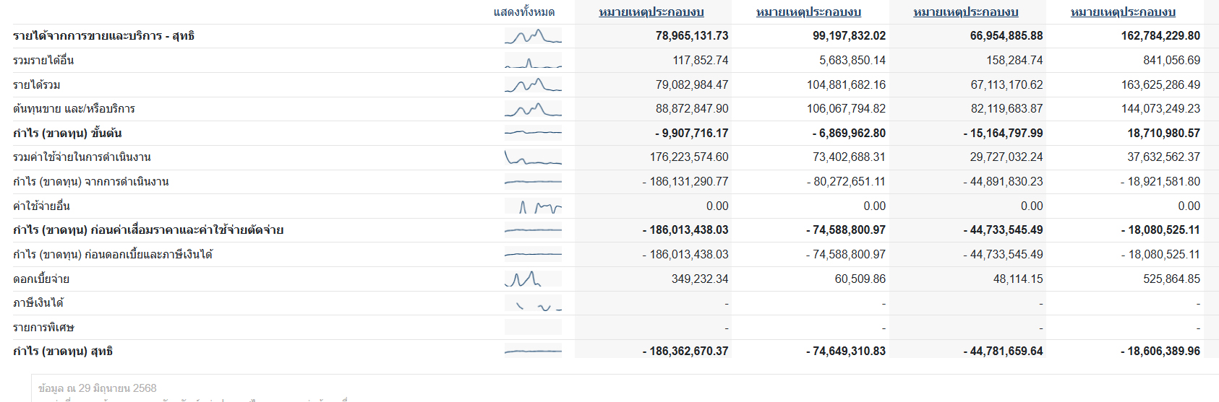Open หมายเหตุประกอบงบ link above 78,965,131.73
Viewport: 1219px width, 402px height.
pos(651,12)
